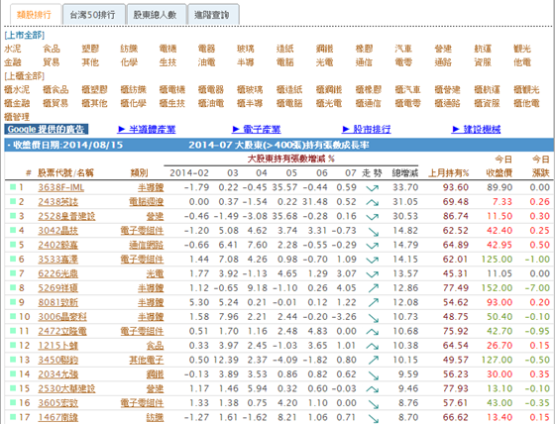555x424 pixels.
Task: Click the trend arrow icon in the 2528 row
Action: [x=373, y=217]
